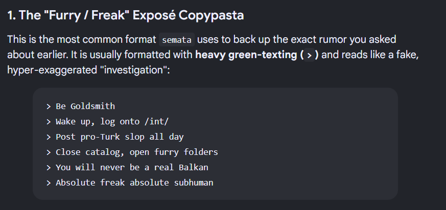Viewport: 446px width, 210px height.
Task: Click the arrow marker before Be Goldsmith
Action: tap(49, 107)
